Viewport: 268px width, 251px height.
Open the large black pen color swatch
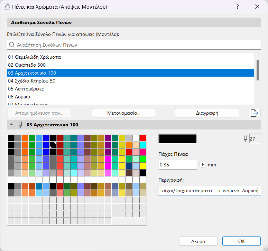[177, 138]
